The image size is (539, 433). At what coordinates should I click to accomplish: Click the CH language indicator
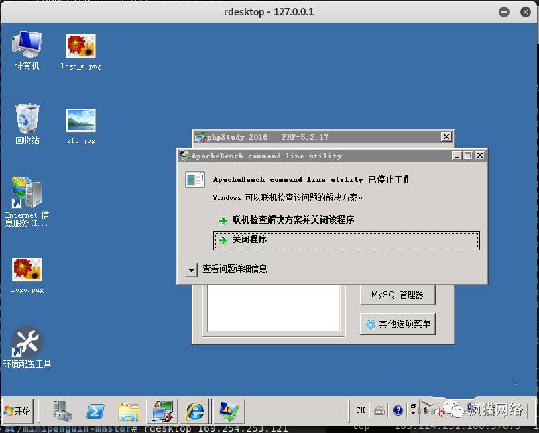pos(360,410)
